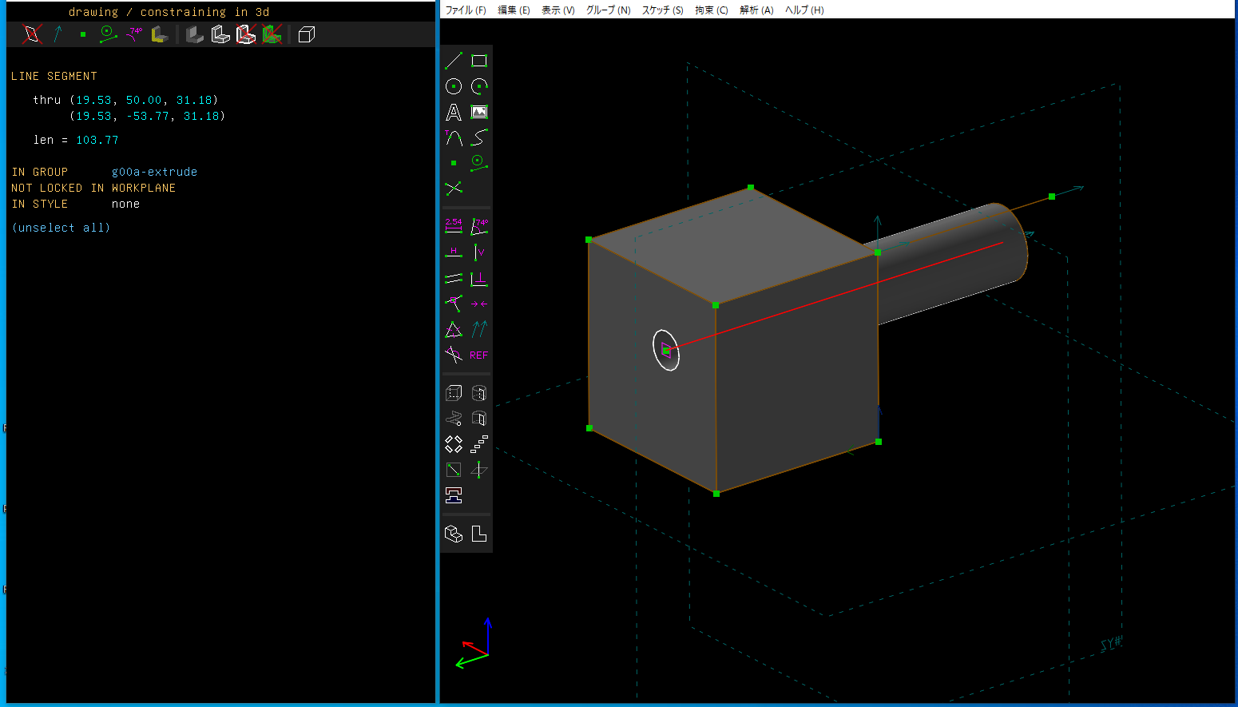Toggle visibility of constraints (74° icon)
The height and width of the screenshot is (707, 1238).
[x=135, y=34]
